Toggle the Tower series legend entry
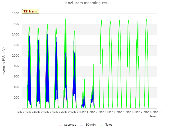 tap(107, 125)
